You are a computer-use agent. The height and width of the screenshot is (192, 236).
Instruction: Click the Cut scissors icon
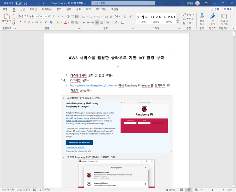13,15
